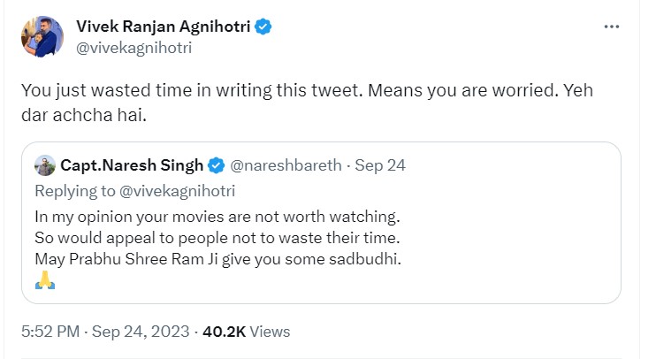Select the "5:52 PM" time in the tweet footer
The width and height of the screenshot is (656, 359).
pyautogui.click(x=50, y=332)
